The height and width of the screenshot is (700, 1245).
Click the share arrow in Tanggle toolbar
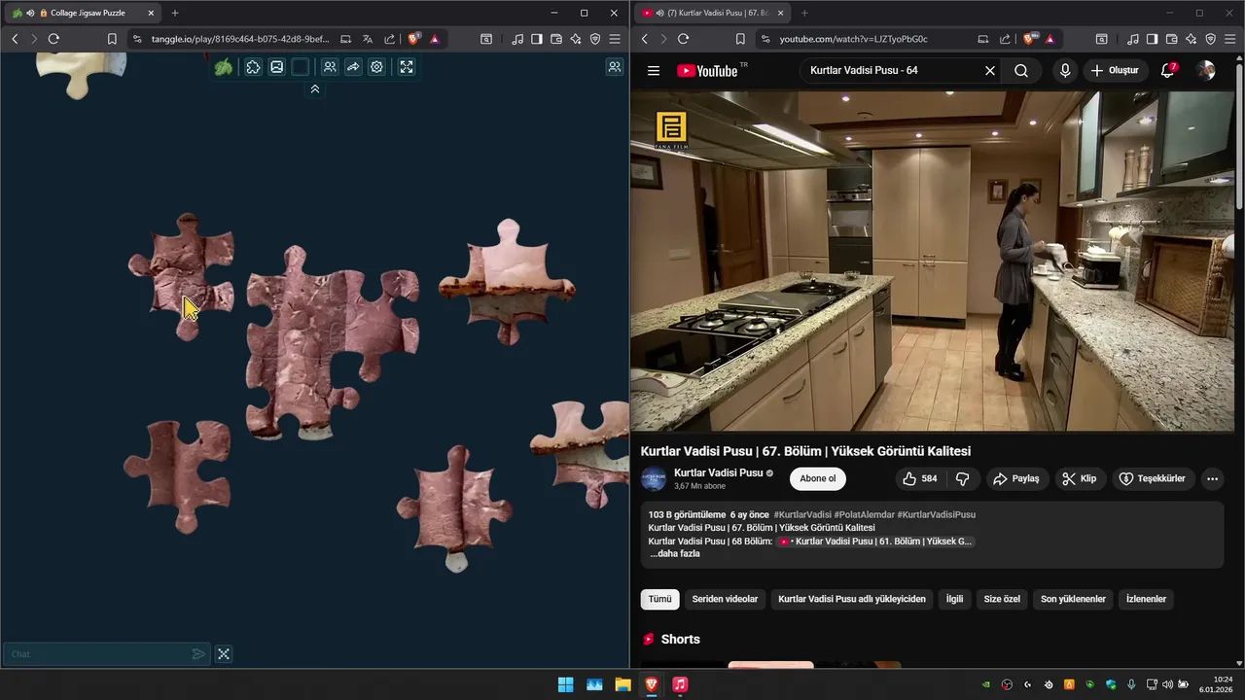click(x=353, y=67)
